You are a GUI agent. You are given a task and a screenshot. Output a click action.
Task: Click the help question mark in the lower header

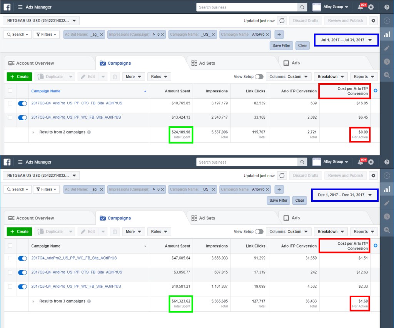click(x=387, y=162)
